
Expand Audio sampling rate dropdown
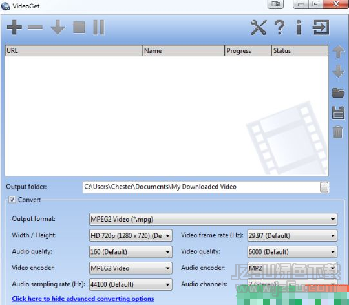point(131,284)
